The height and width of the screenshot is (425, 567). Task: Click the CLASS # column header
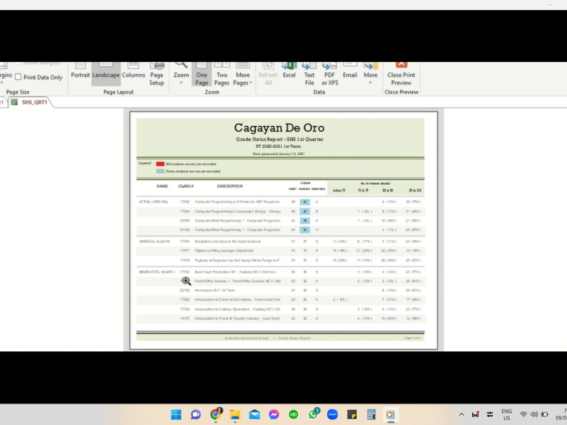click(x=186, y=186)
